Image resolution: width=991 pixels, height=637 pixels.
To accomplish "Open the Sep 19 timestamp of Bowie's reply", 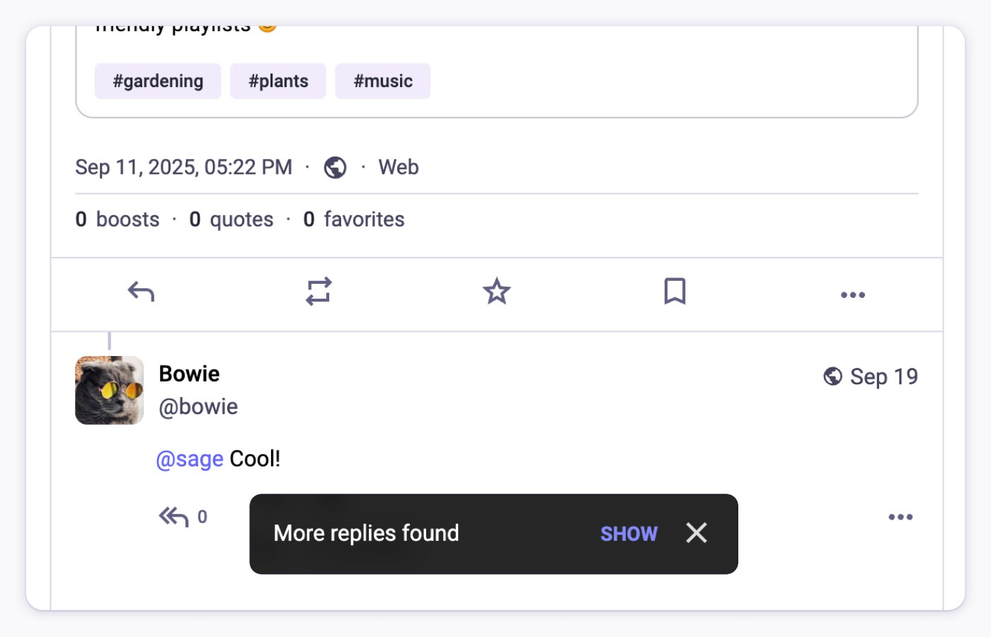I will pos(883,376).
